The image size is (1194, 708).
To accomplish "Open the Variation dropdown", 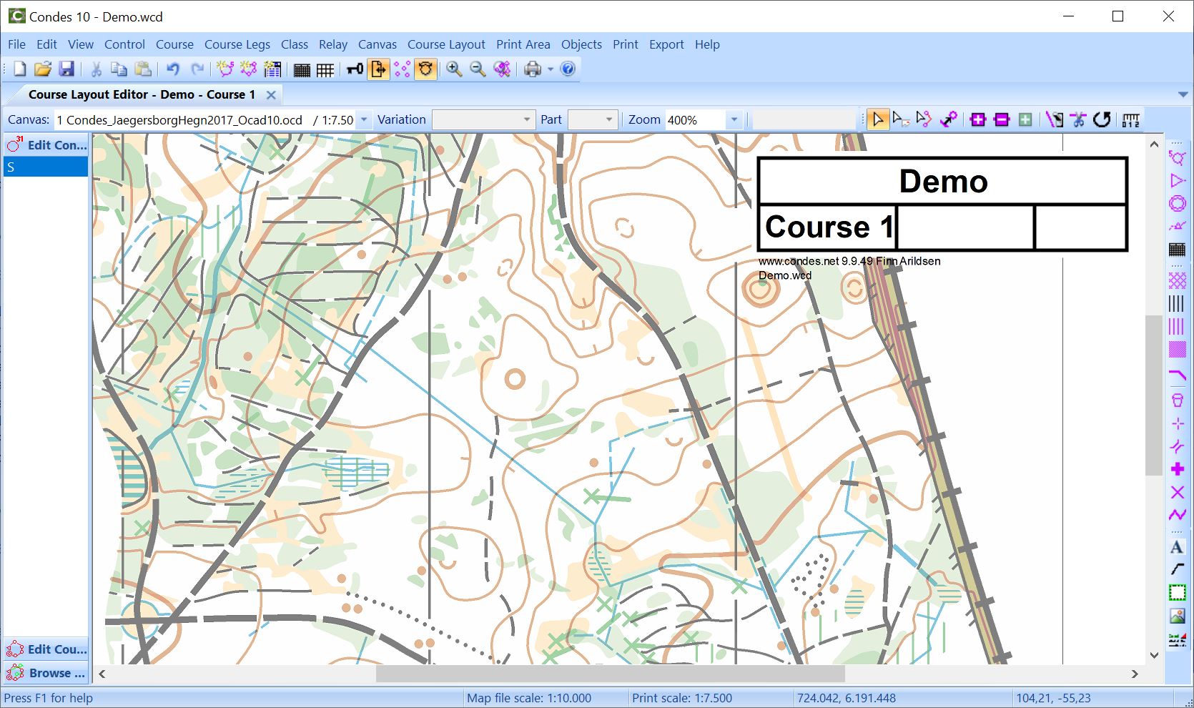I will 527,119.
